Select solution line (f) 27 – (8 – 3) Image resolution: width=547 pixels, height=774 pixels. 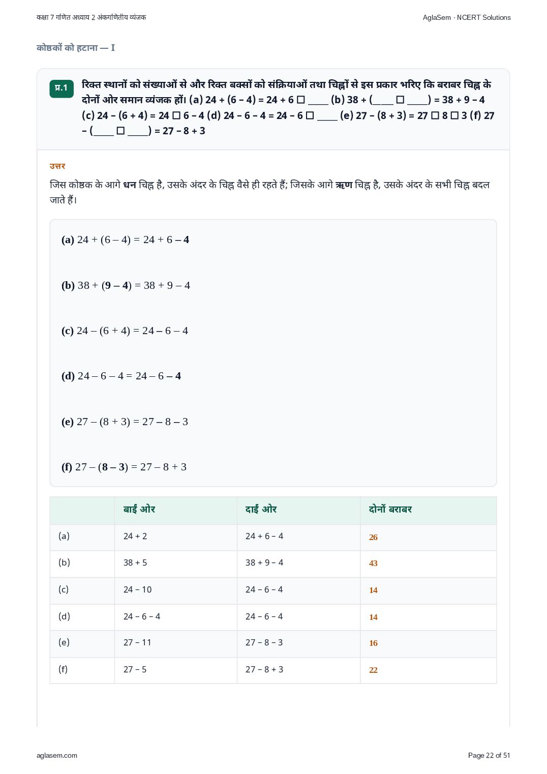124,467
